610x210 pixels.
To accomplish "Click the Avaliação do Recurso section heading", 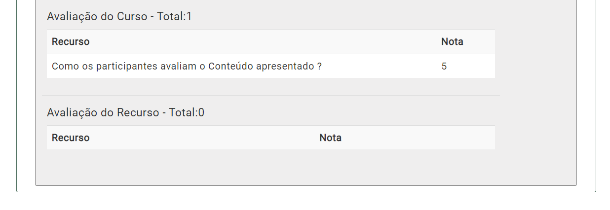I will 125,112.
